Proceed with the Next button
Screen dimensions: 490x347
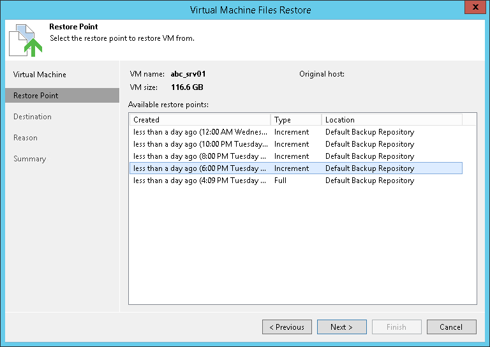342,327
